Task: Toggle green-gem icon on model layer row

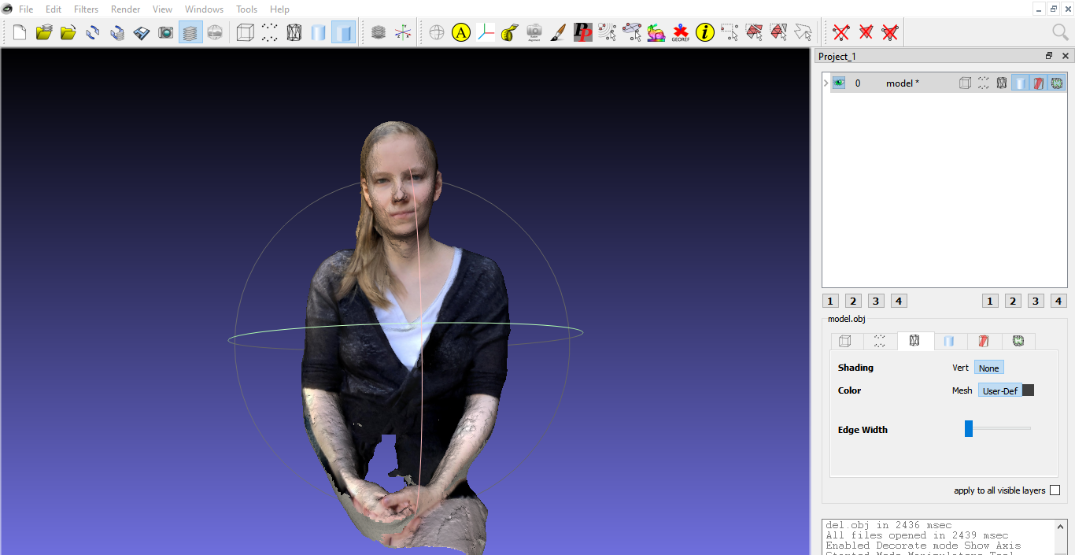Action: 1057,83
